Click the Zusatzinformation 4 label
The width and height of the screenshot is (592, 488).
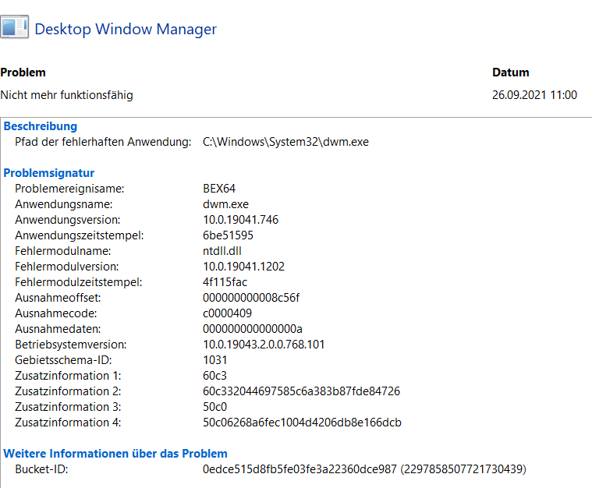[x=68, y=423]
